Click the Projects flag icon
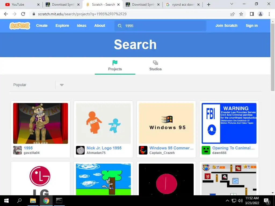 point(115,62)
